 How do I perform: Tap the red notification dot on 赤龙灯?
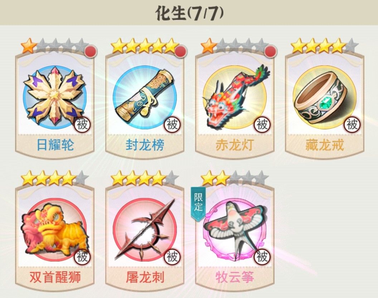271,51
